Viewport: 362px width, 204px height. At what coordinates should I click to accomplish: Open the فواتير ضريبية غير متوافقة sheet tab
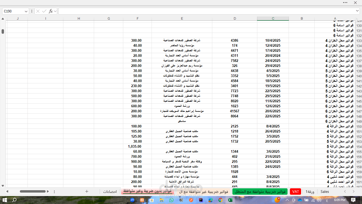click(204, 192)
